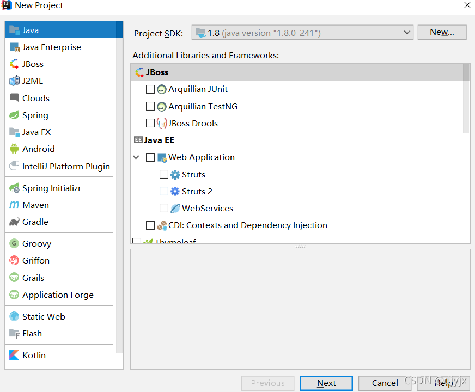475x392 pixels.
Task: Select the Java project type icon
Action: [14, 30]
